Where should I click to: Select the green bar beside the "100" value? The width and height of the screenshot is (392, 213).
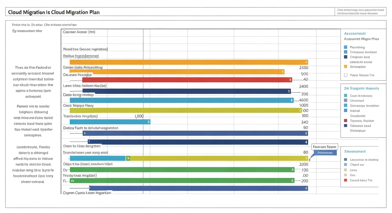point(182,169)
